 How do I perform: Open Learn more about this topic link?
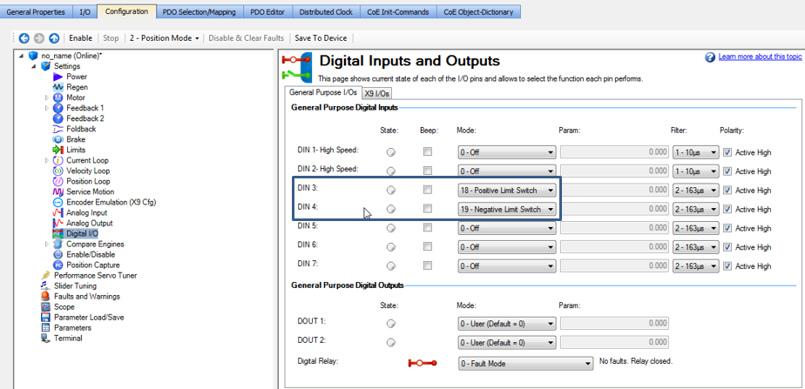[760, 57]
